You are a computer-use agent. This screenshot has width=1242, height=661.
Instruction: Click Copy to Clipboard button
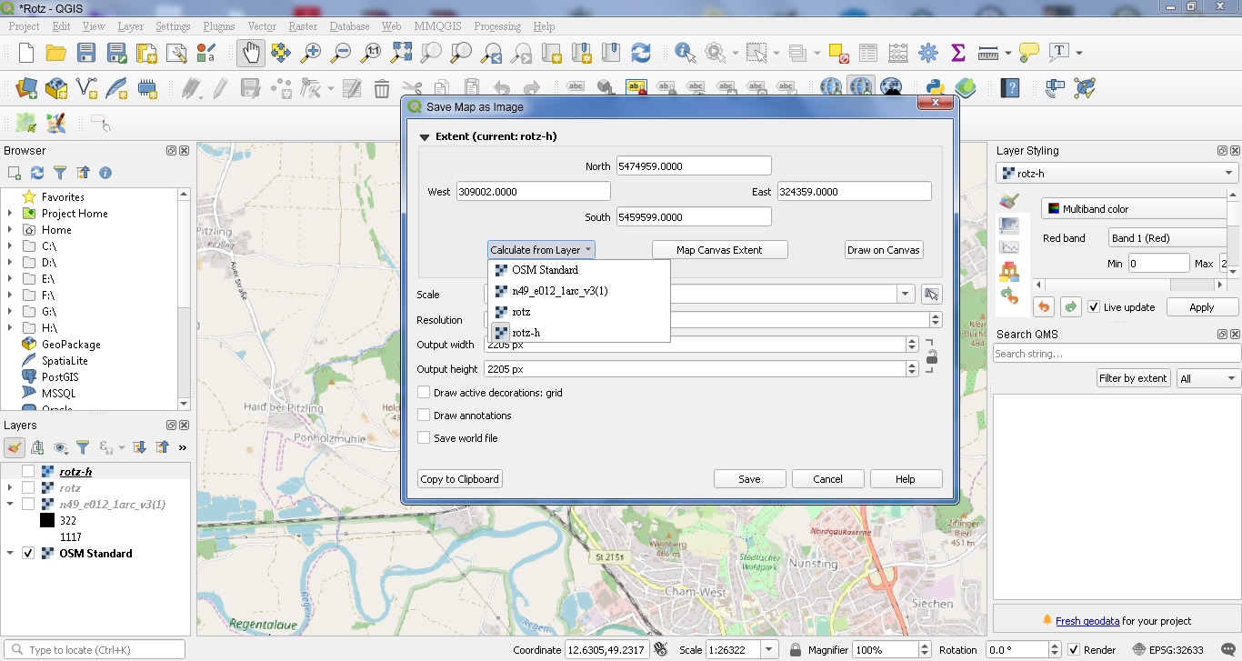[459, 479]
